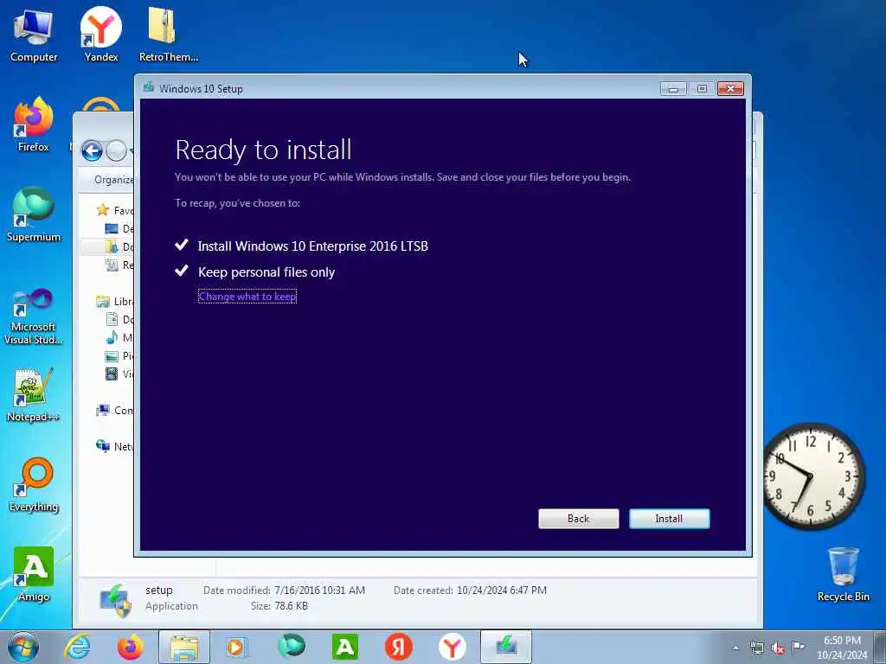Launch Internet Explorer from the taskbar

click(77, 647)
